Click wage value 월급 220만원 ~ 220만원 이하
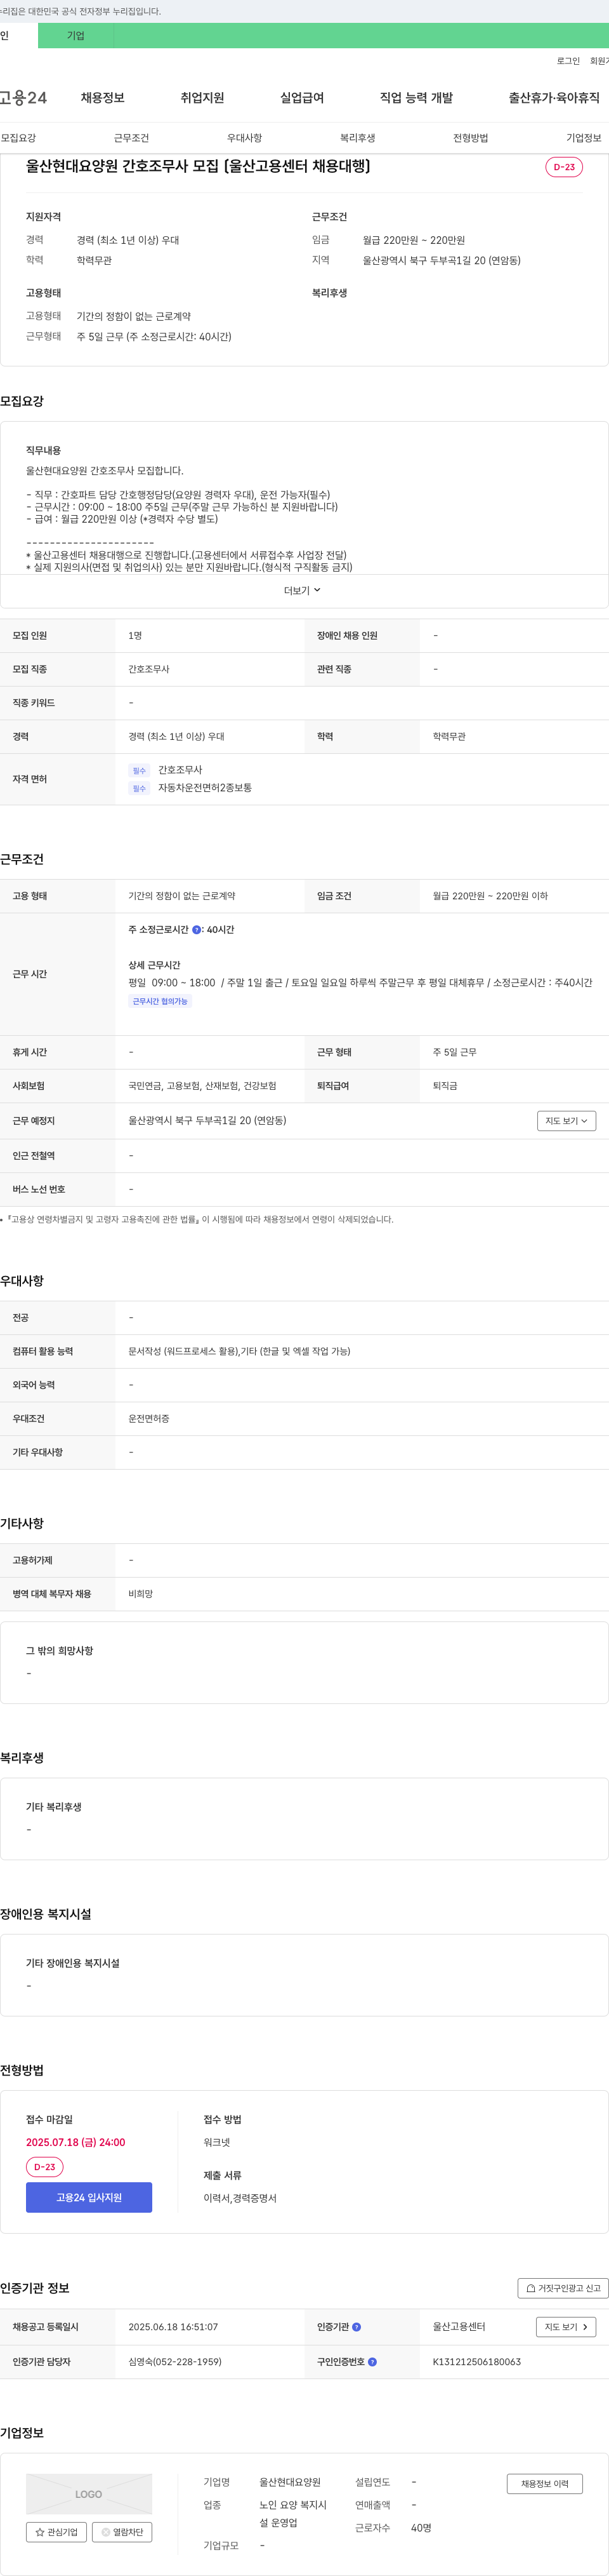 point(490,896)
